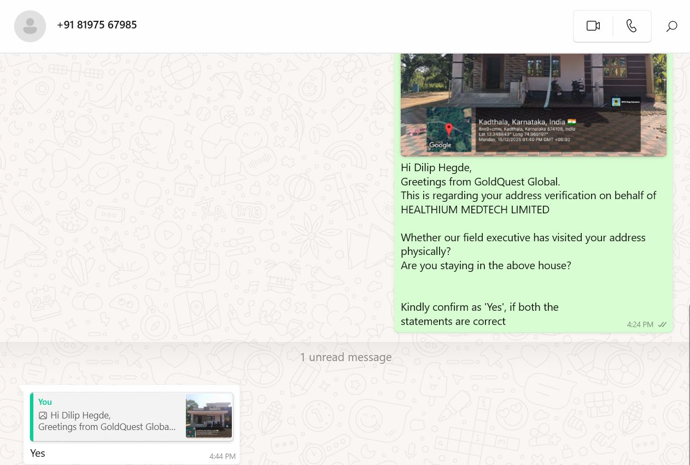Image resolution: width=690 pixels, height=465 pixels.
Task: Click the 'Yes' reply text
Action: (x=38, y=453)
